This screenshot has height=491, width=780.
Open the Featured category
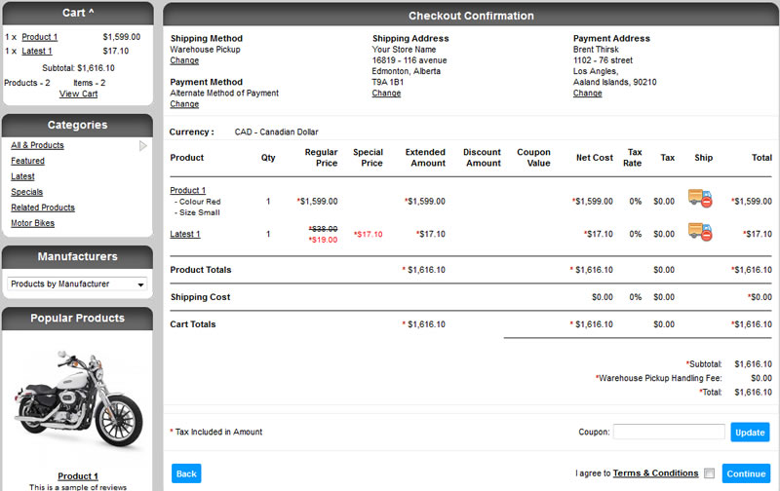coord(28,161)
